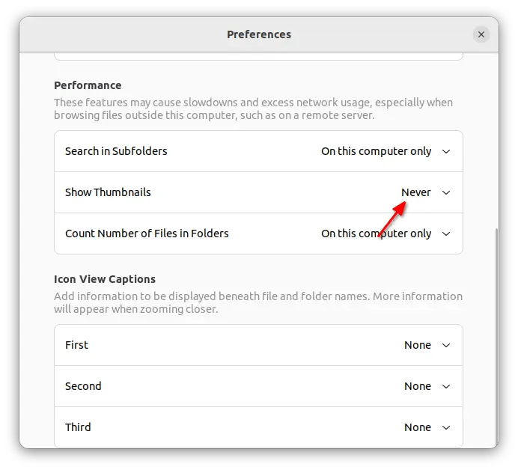518x470 pixels.
Task: Click the Search in Subfolders chevron arrow
Action: (x=446, y=151)
